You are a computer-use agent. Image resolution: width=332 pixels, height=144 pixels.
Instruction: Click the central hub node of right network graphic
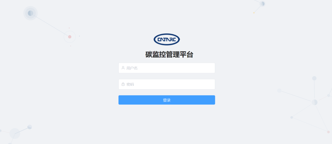click(x=314, y=102)
